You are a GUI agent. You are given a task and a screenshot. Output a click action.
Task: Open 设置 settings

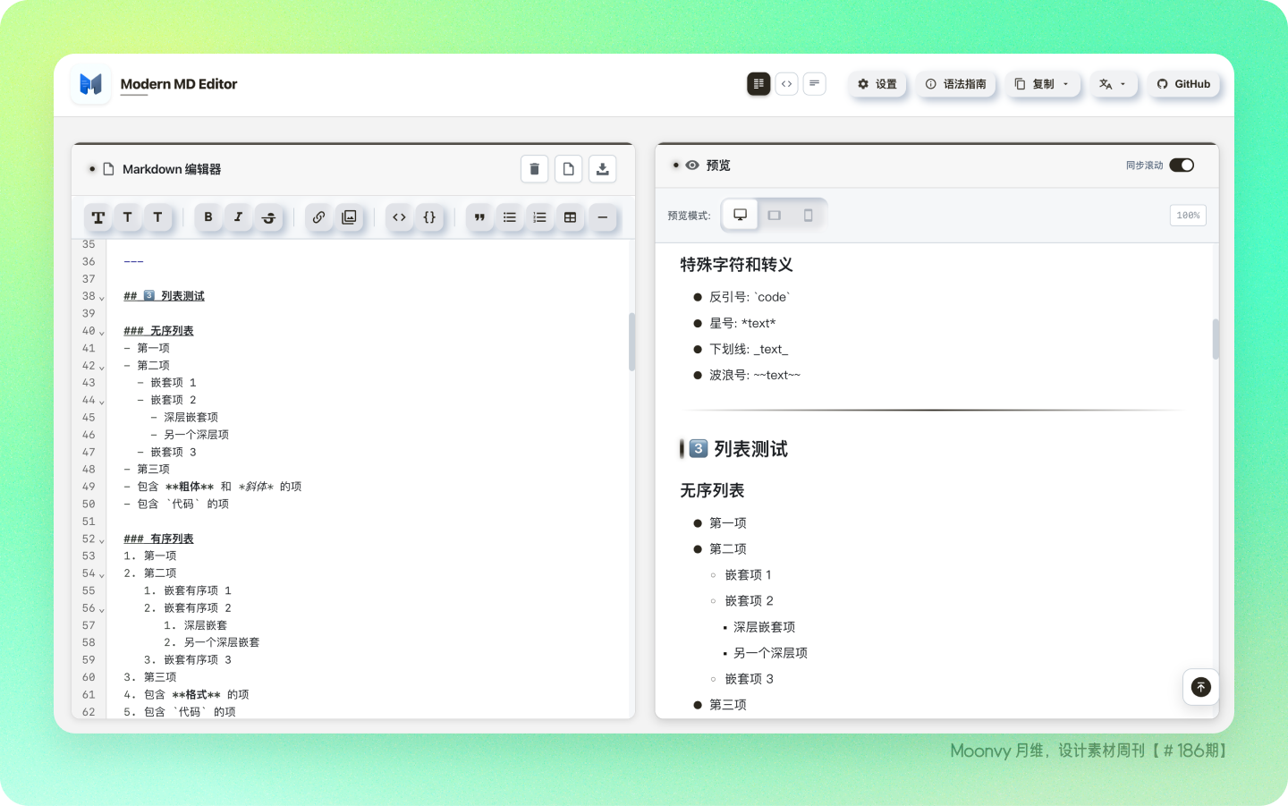click(877, 84)
